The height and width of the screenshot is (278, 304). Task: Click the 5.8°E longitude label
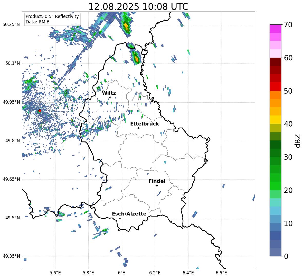point(88,273)
